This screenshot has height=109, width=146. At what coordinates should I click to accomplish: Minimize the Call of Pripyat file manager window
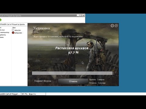click(78, 15)
